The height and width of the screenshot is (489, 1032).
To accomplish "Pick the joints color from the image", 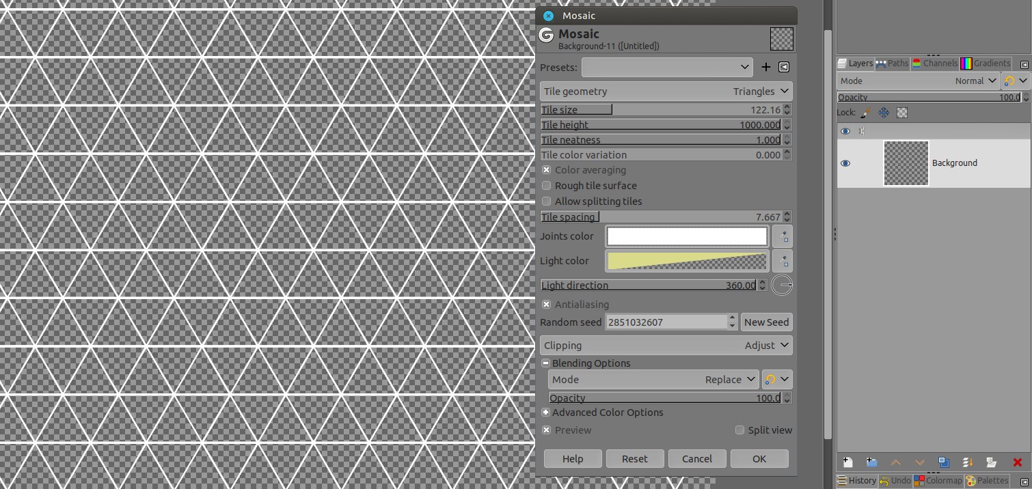I will coord(783,237).
